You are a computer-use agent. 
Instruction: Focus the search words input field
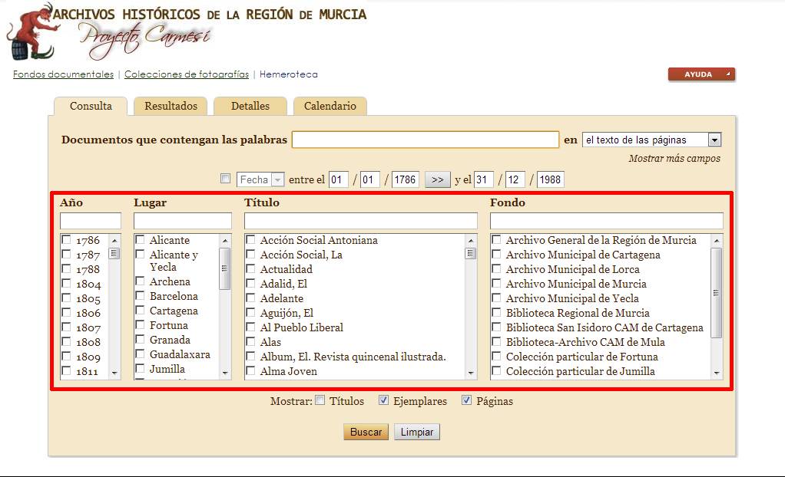coord(425,140)
